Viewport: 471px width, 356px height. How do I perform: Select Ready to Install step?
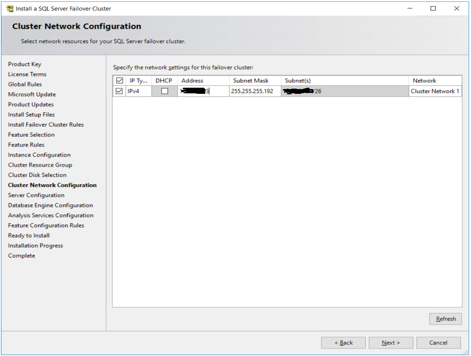[29, 236]
